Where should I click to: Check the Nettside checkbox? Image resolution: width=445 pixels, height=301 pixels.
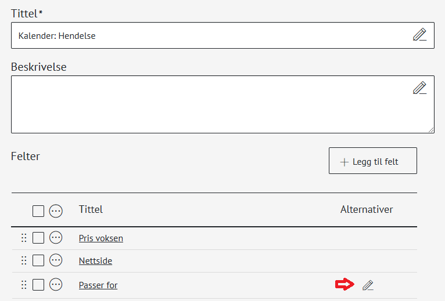pos(38,261)
